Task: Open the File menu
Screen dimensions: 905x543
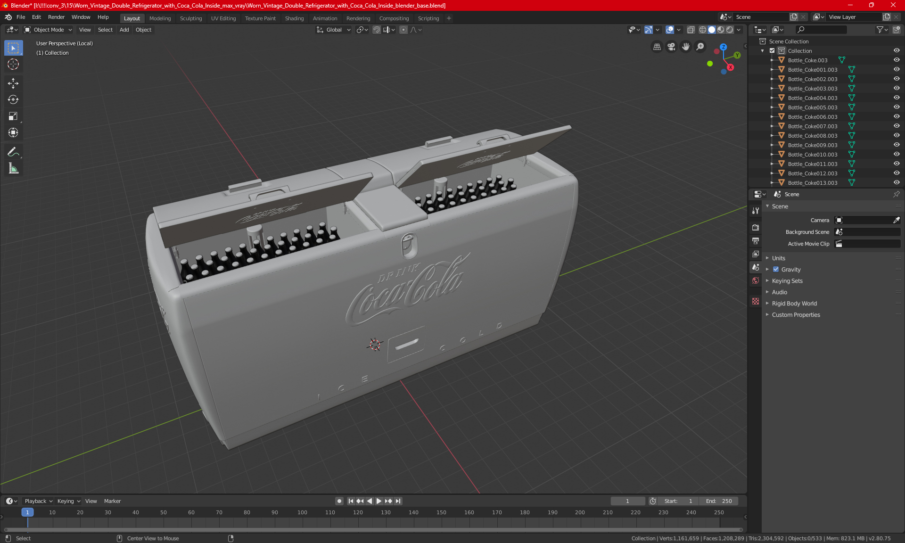Action: (21, 17)
